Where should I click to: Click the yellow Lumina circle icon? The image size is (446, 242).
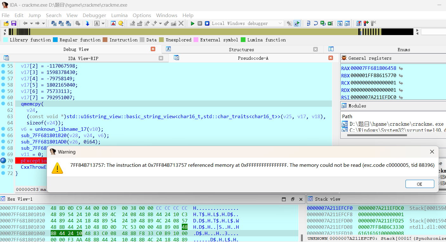[x=121, y=23]
